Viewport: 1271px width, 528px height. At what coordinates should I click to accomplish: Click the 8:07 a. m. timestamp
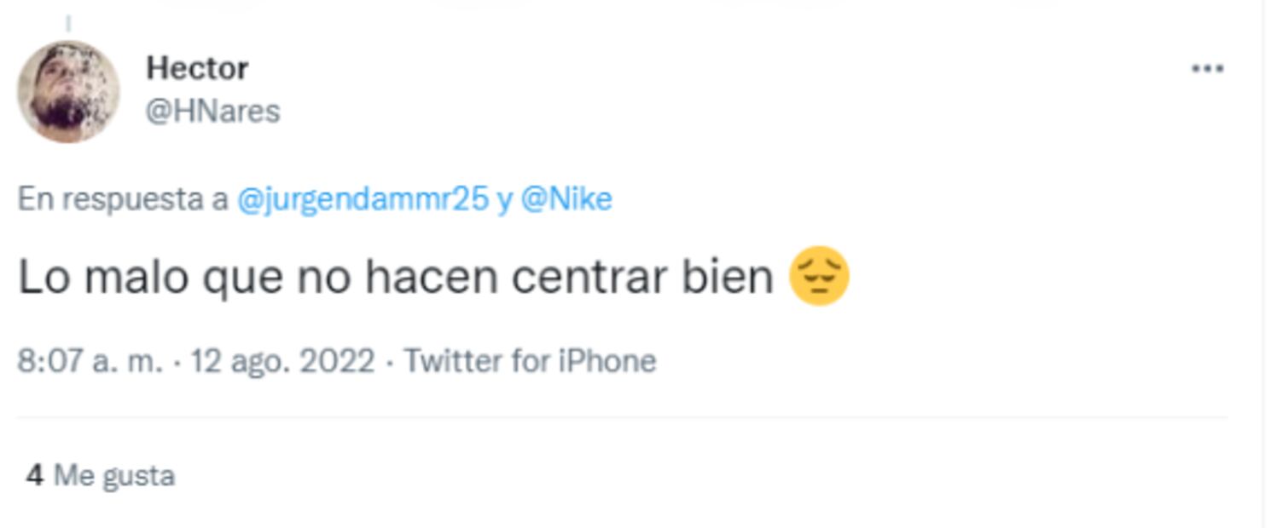click(89, 361)
